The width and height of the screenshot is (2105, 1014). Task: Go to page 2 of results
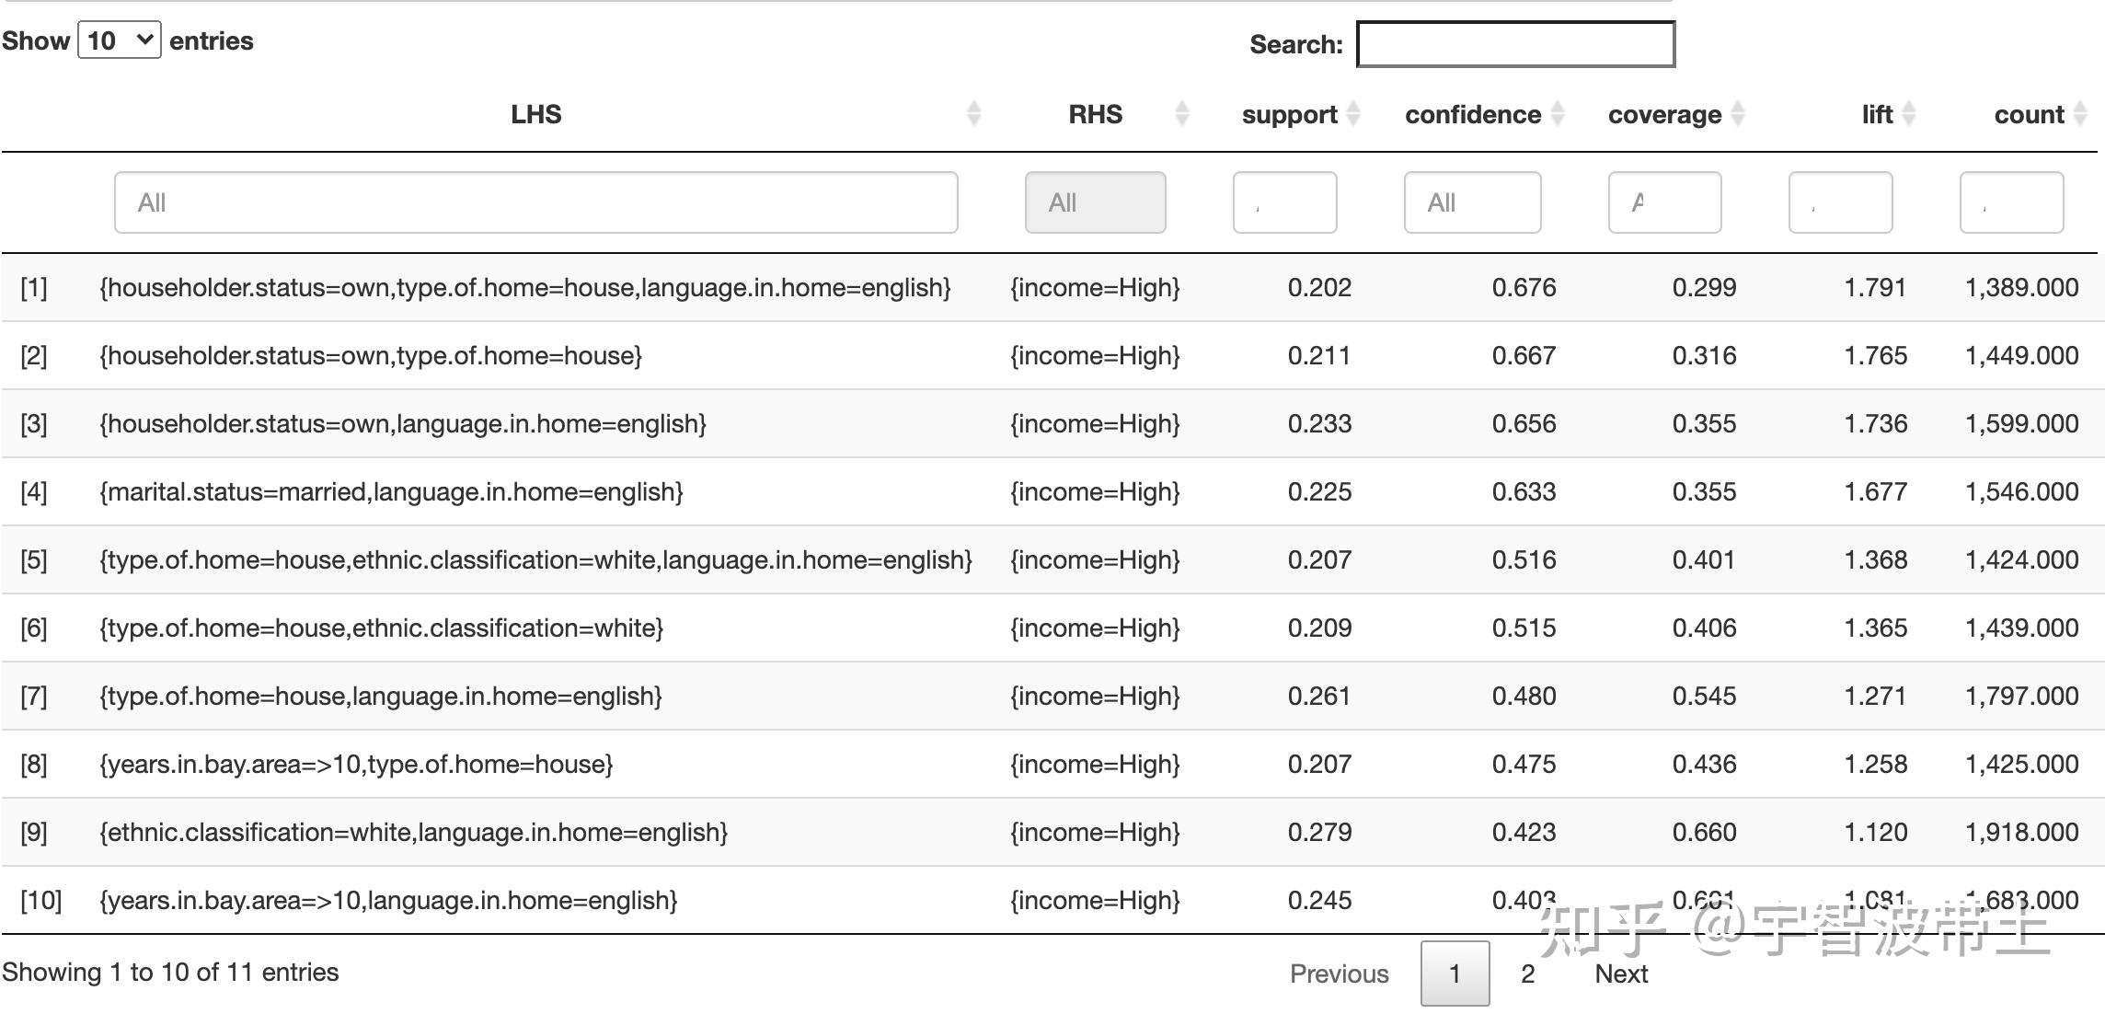click(1528, 974)
